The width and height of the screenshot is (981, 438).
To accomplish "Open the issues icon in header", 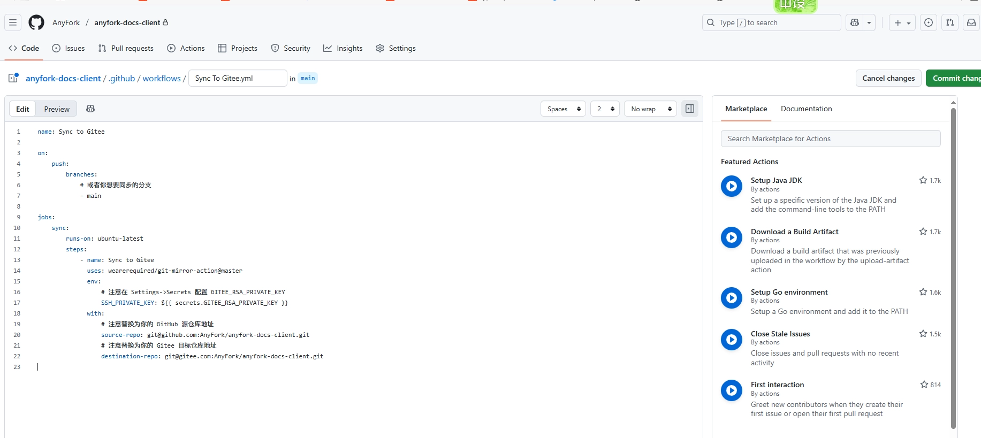I will tap(929, 22).
